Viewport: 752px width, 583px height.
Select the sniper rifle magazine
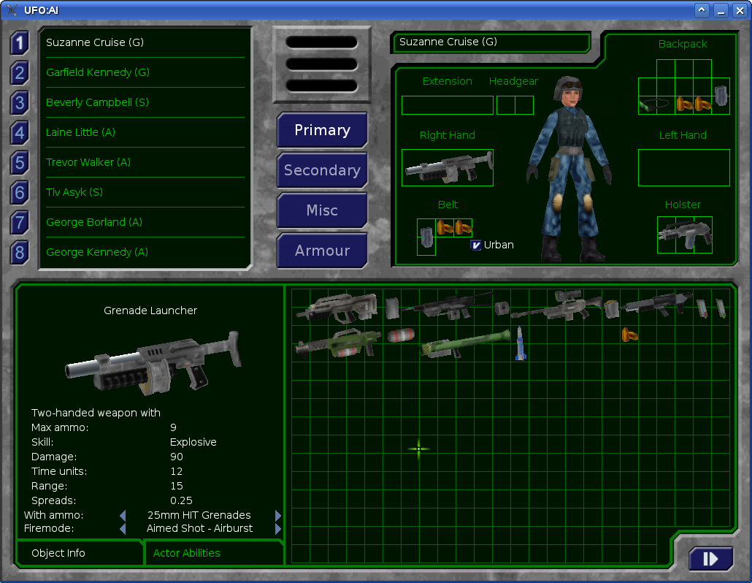(x=612, y=308)
